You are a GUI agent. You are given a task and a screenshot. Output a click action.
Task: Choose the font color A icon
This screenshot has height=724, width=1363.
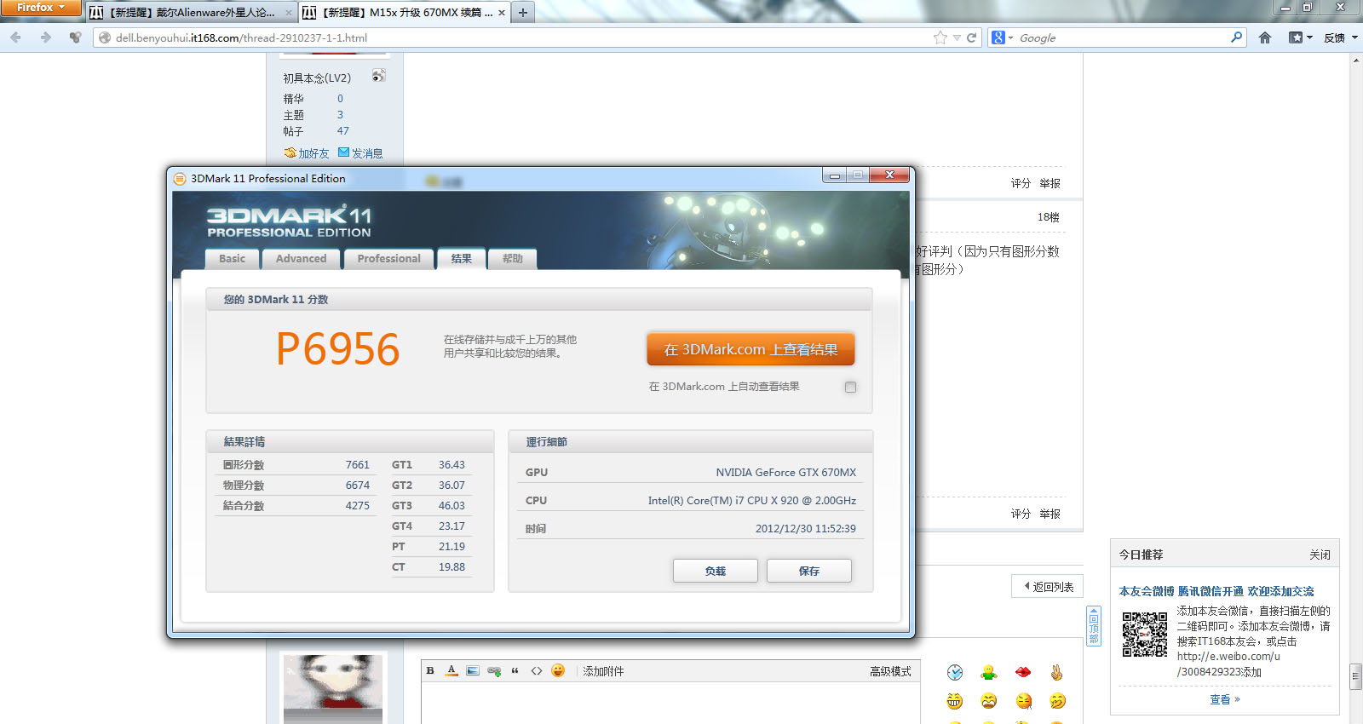(451, 671)
